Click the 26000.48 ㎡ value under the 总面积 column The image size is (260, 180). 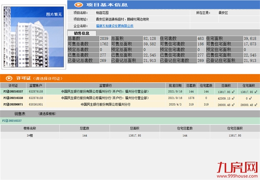click(x=226, y=105)
